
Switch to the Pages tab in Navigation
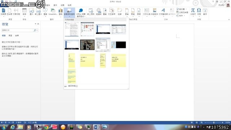tap(10, 35)
